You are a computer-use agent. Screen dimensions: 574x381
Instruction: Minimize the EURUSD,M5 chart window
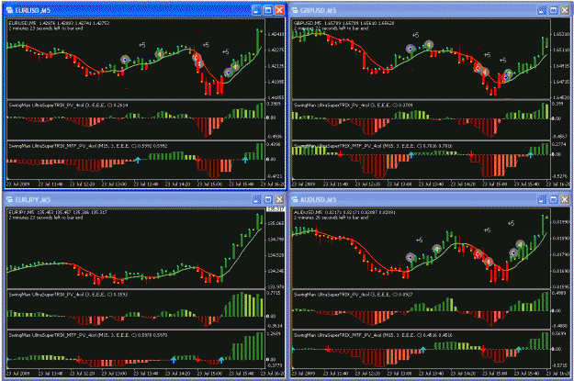click(x=256, y=10)
